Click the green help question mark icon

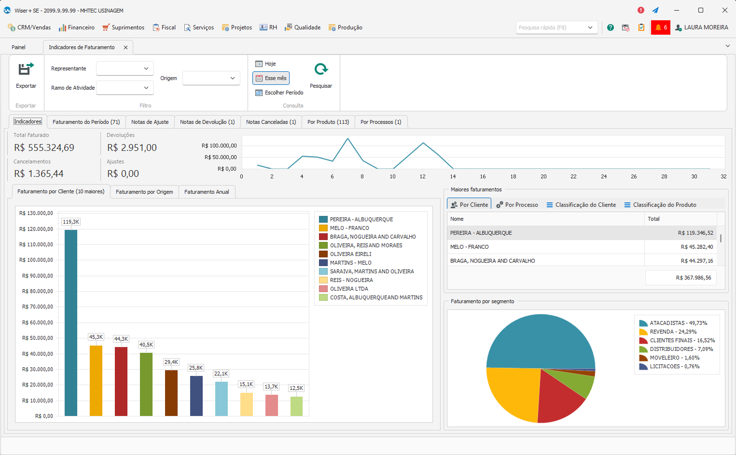611,27
